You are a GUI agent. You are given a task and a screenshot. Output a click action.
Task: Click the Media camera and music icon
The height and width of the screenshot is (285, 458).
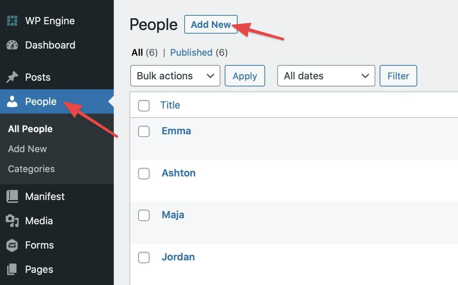tap(12, 221)
